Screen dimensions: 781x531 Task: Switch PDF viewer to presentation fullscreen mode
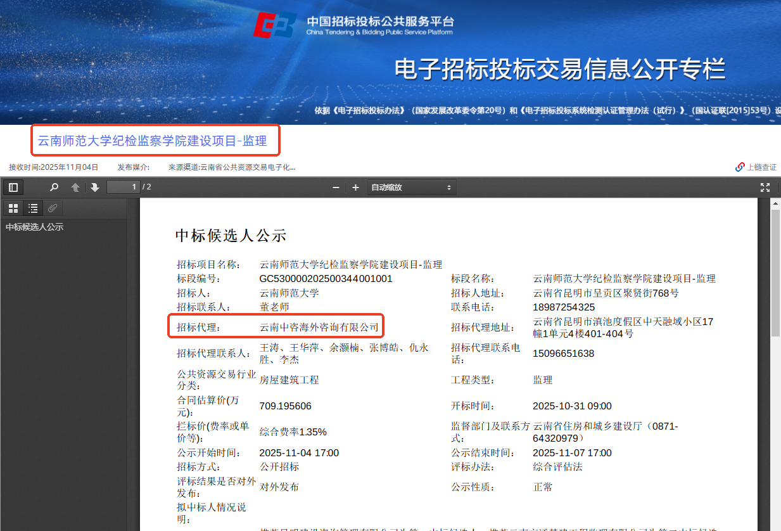(765, 188)
